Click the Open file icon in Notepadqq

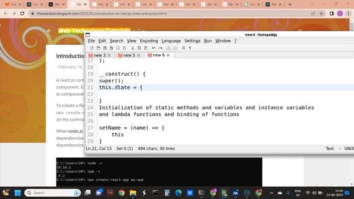(98, 48)
